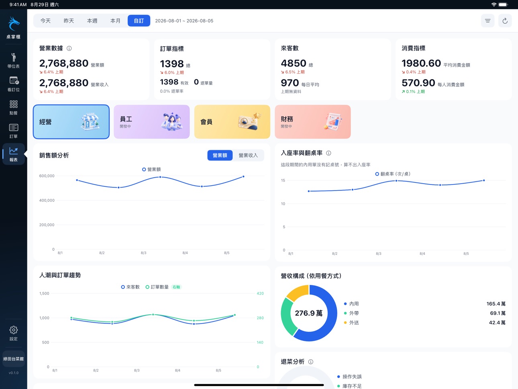This screenshot has height=389, width=518.
Task: Click the Wi-Fi icon in status bar
Action: click(x=494, y=4)
